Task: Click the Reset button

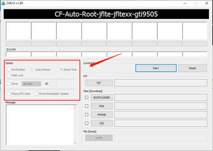Action: click(x=192, y=68)
